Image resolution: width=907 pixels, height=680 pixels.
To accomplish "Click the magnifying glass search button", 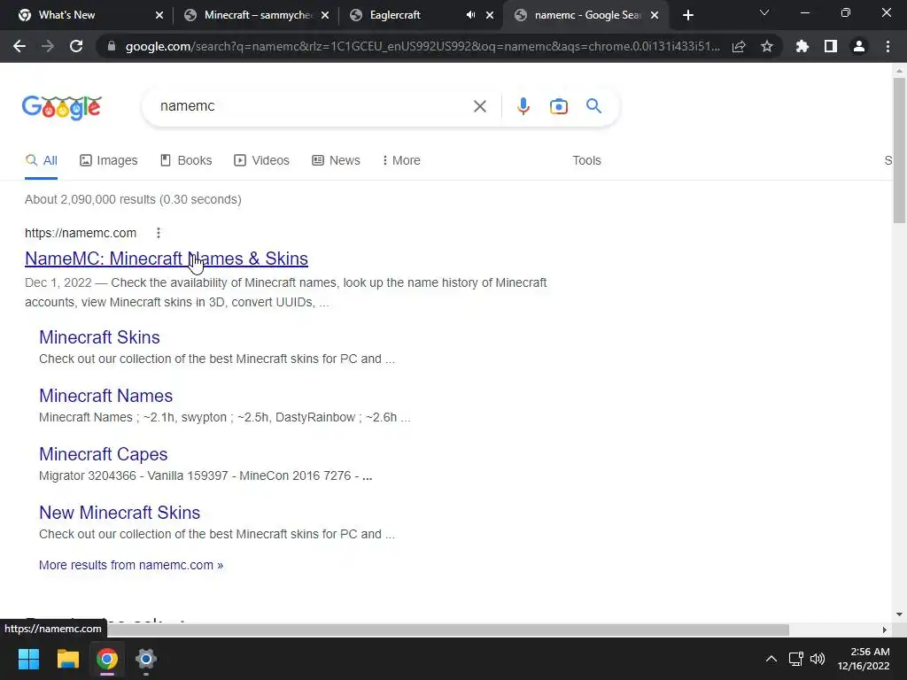I will (593, 106).
